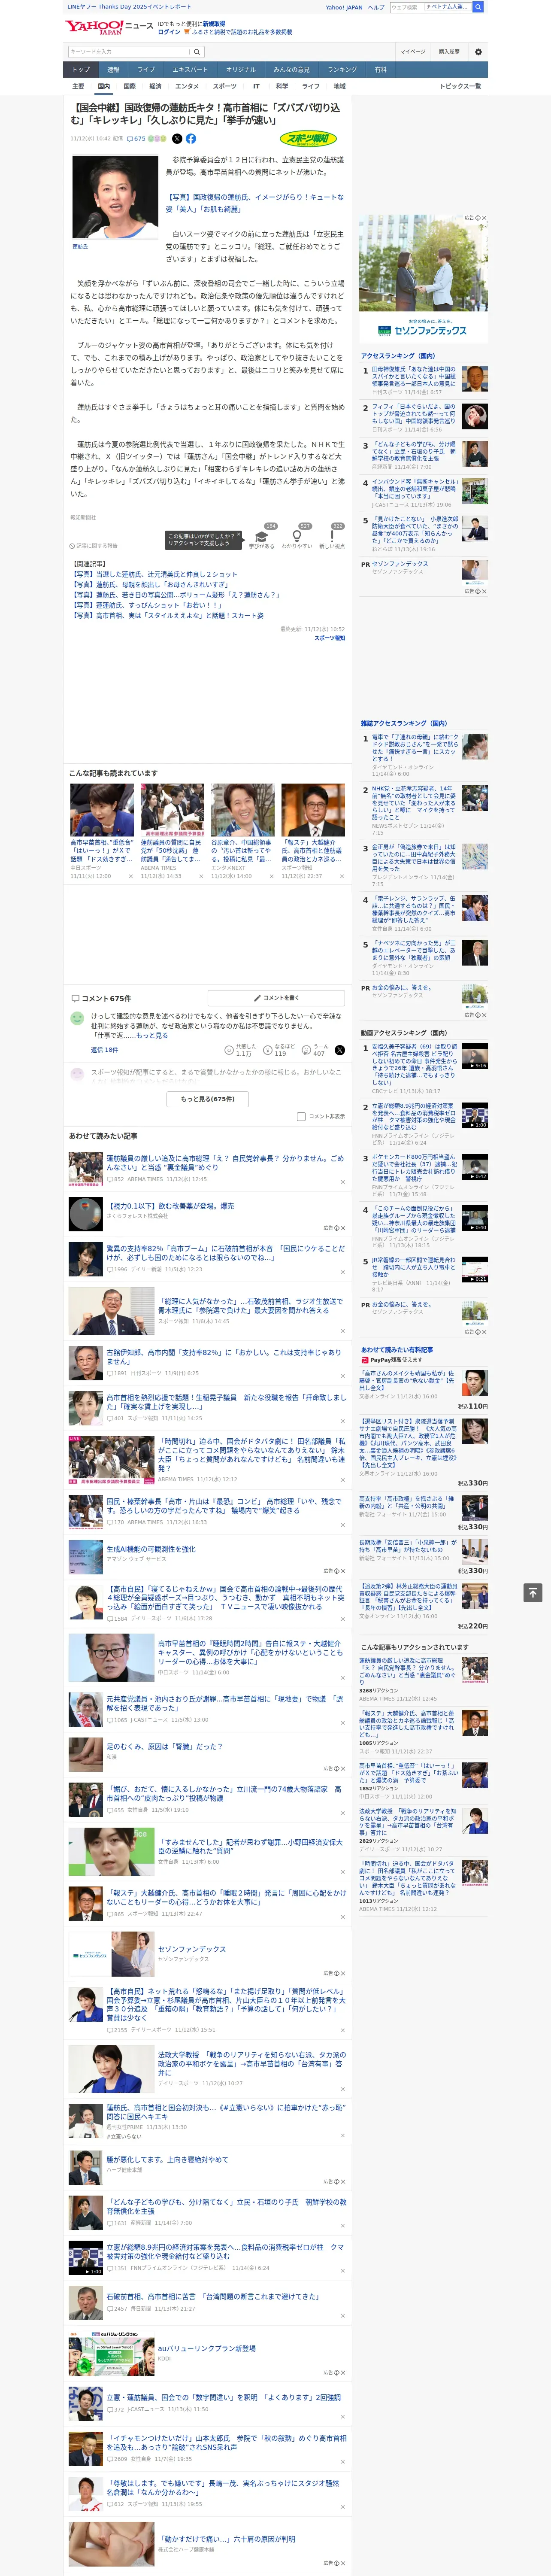The width and height of the screenshot is (551, 2576).
Task: Click the header search magnifier icon
Action: (x=478, y=7)
